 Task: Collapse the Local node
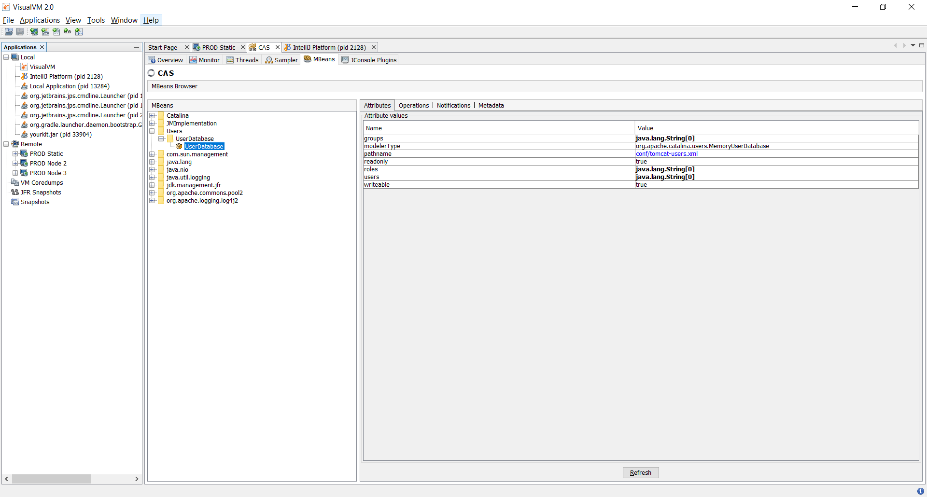6,57
